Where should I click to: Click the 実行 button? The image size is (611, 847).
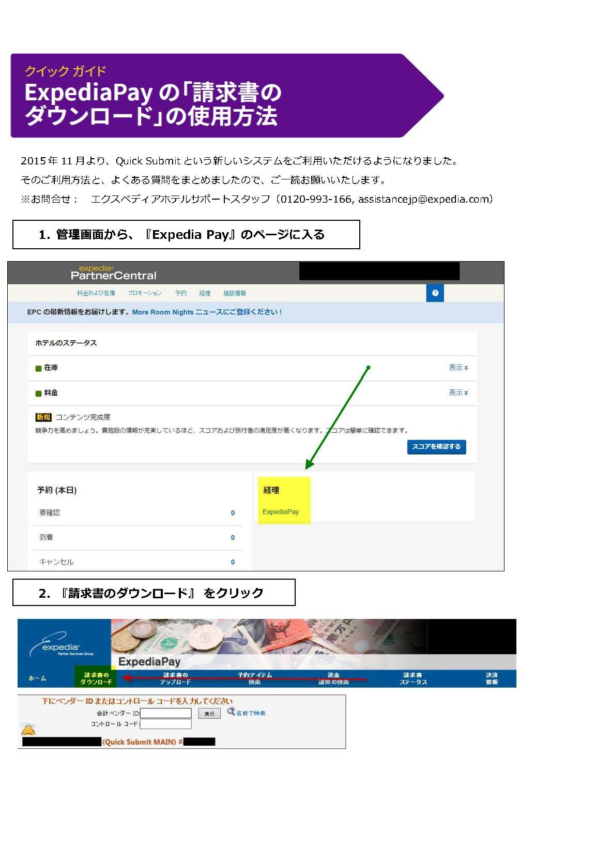[x=209, y=714]
